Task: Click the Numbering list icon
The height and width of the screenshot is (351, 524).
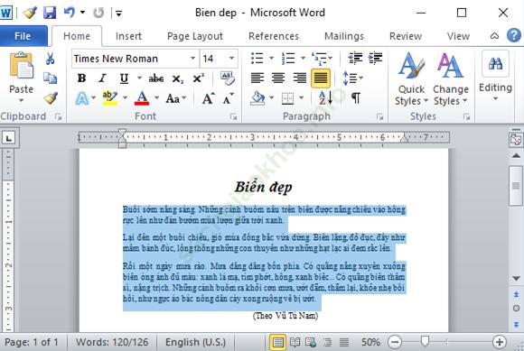Action: pos(288,58)
